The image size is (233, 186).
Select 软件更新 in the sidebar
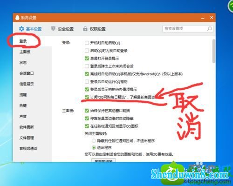click(x=27, y=127)
